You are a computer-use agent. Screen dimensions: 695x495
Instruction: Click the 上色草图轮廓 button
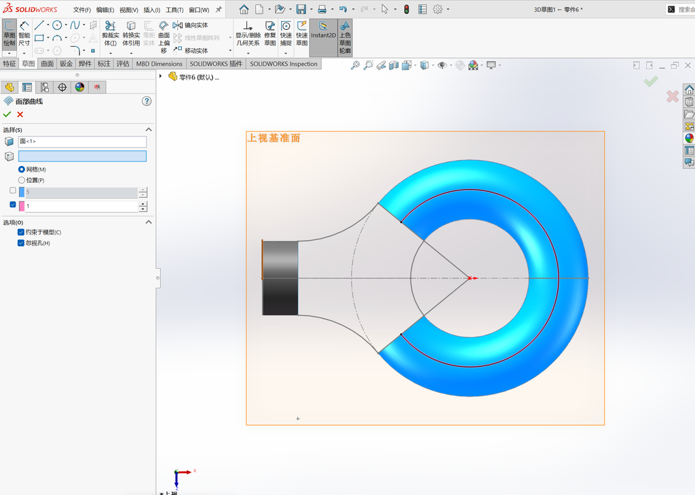(x=345, y=38)
